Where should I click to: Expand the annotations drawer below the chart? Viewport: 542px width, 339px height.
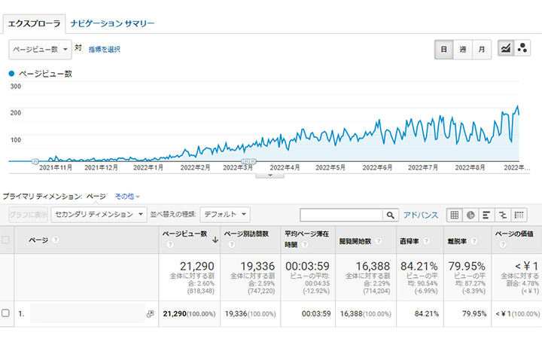pyautogui.click(x=270, y=176)
